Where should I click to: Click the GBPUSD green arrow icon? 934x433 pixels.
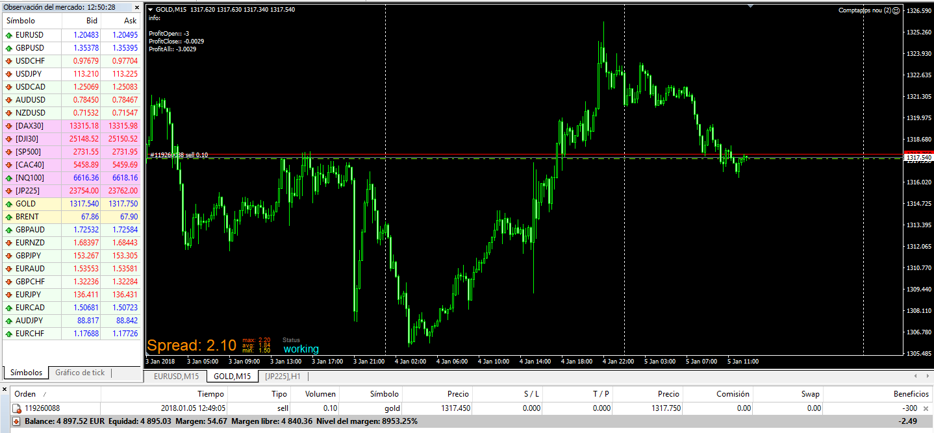tap(9, 48)
